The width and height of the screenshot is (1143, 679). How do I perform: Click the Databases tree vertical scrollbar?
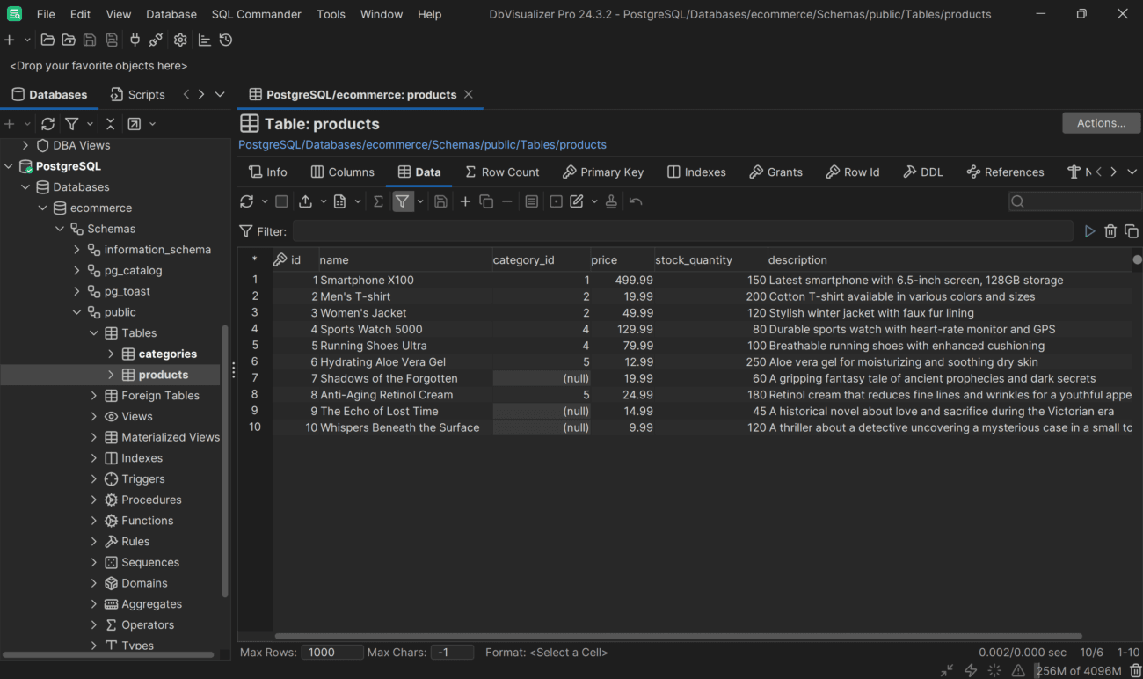[x=225, y=462]
